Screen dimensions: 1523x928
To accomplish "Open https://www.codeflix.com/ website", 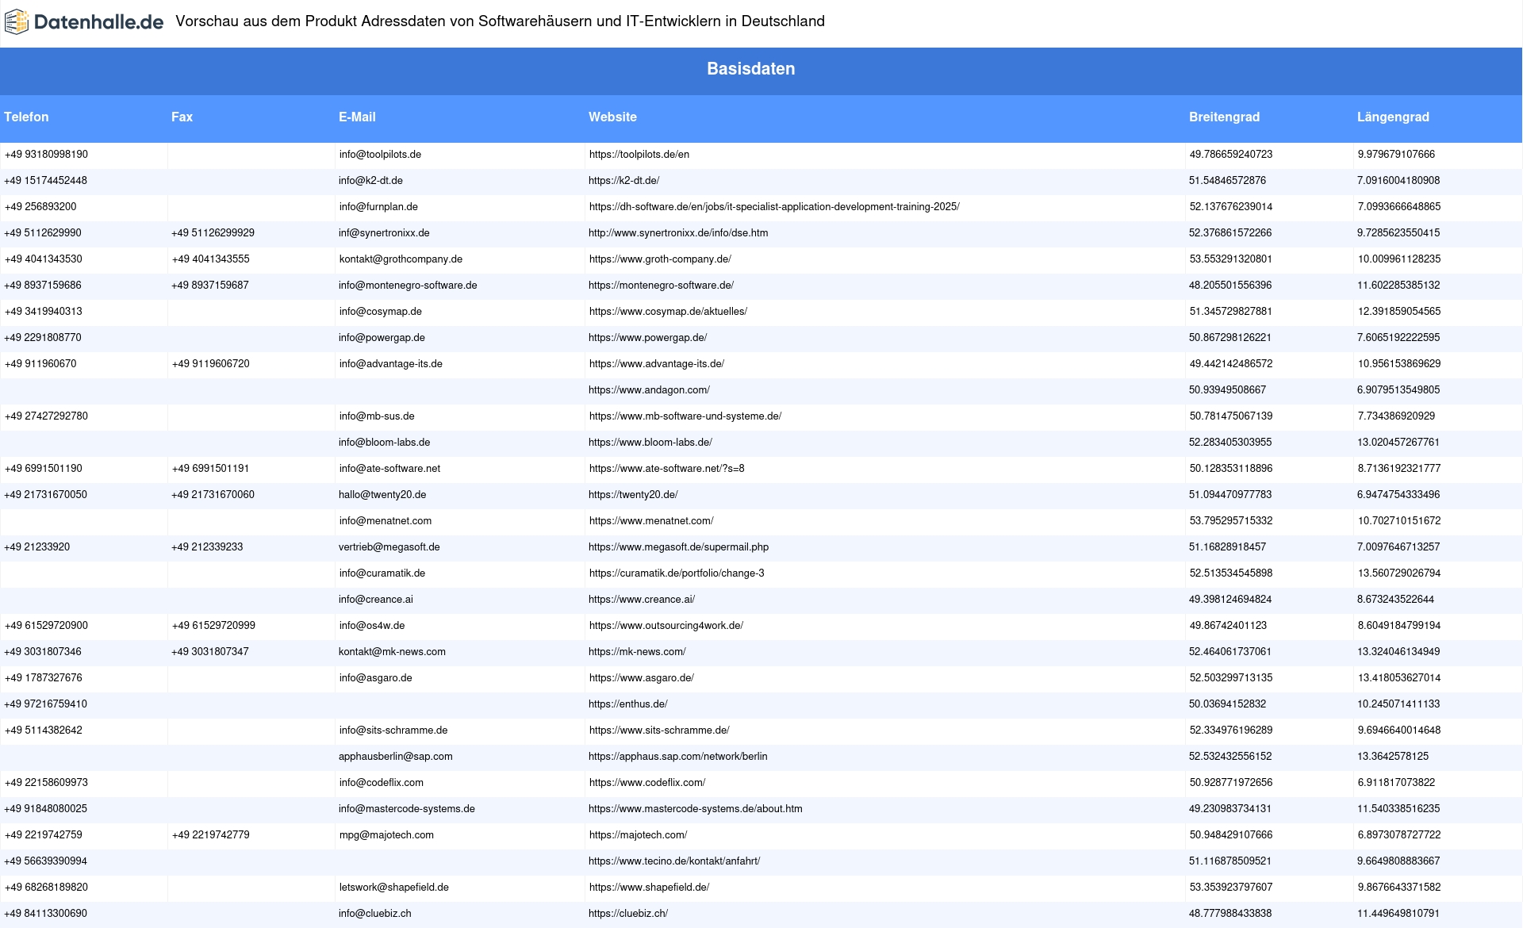I will click(x=647, y=783).
